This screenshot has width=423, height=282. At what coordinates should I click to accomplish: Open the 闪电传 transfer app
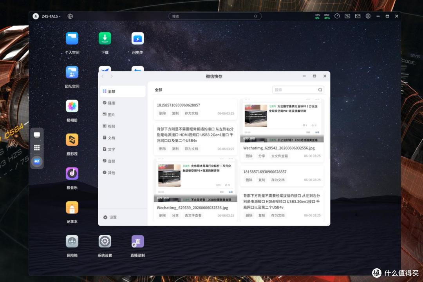point(137,39)
